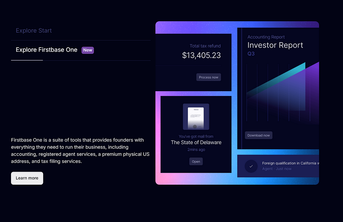Click the Investor Report heading

click(275, 45)
